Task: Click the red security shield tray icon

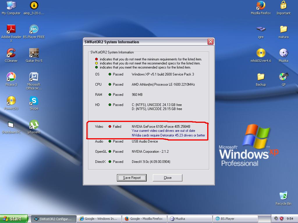Action: 281,219
